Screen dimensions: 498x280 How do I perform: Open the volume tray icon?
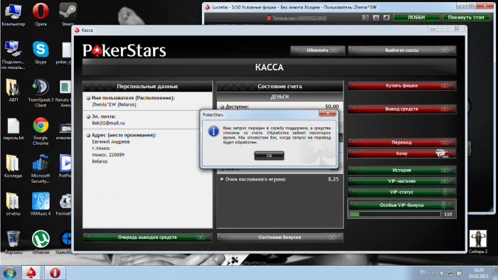pyautogui.click(x=442, y=273)
